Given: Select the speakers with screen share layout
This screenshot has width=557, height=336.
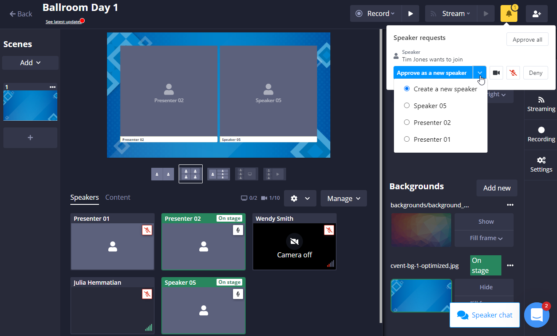Looking at the screenshot, I should click(x=246, y=174).
